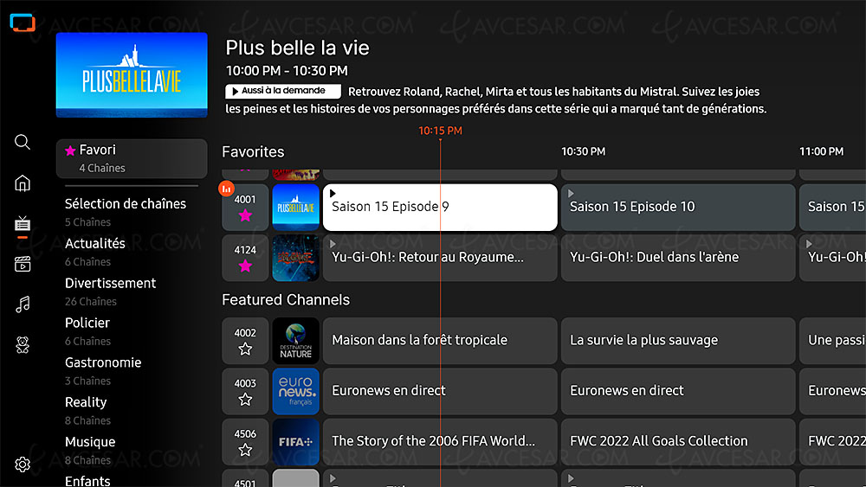Open the Enfants category
The width and height of the screenshot is (866, 487).
[x=87, y=480]
